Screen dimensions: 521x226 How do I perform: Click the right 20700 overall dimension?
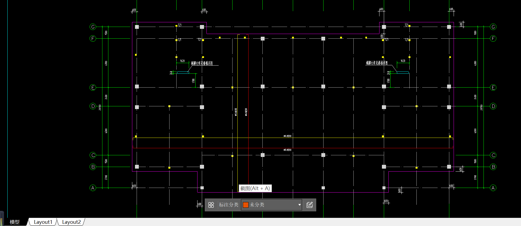(482, 107)
